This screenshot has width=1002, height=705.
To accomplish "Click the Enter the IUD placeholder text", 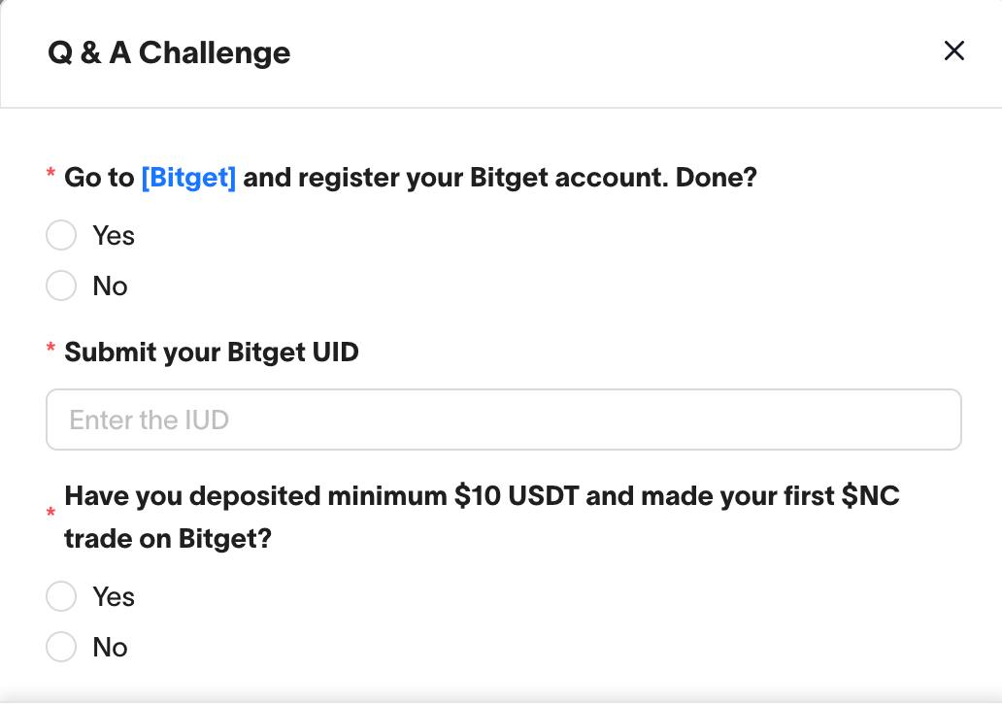I will [149, 420].
